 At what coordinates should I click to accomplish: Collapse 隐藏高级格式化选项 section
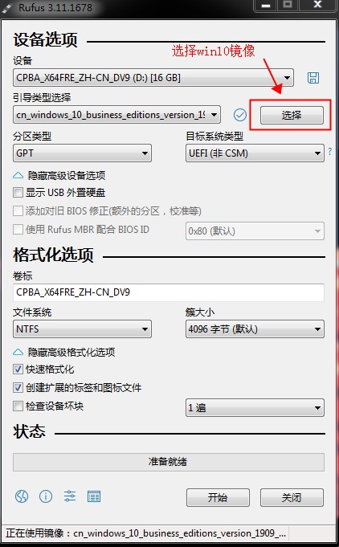[63, 352]
